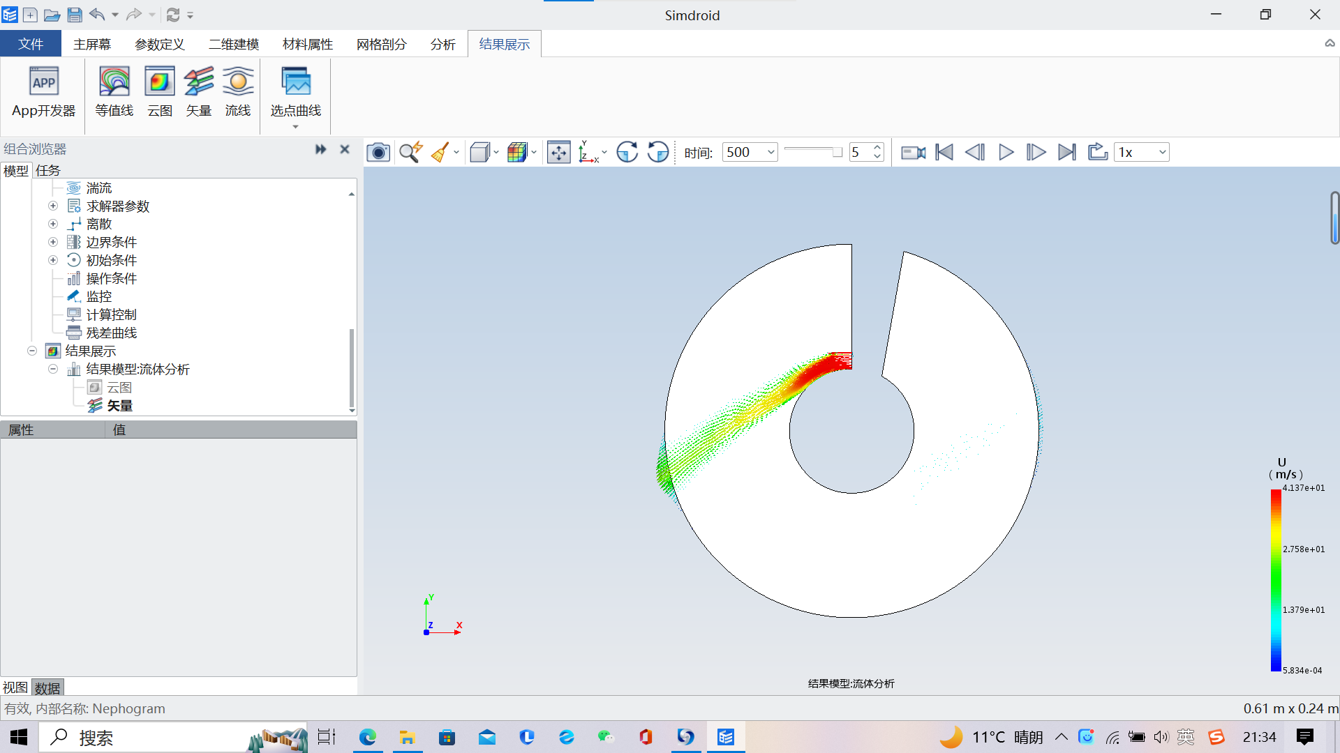Select the 监控 tree item
The width and height of the screenshot is (1340, 753).
click(99, 296)
